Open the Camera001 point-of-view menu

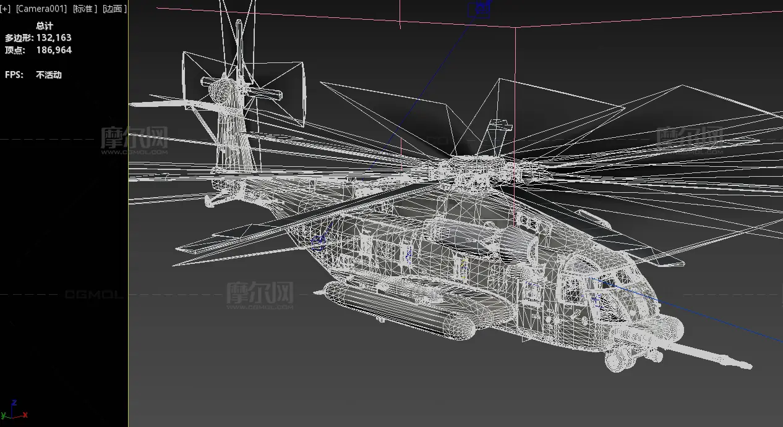click(41, 9)
